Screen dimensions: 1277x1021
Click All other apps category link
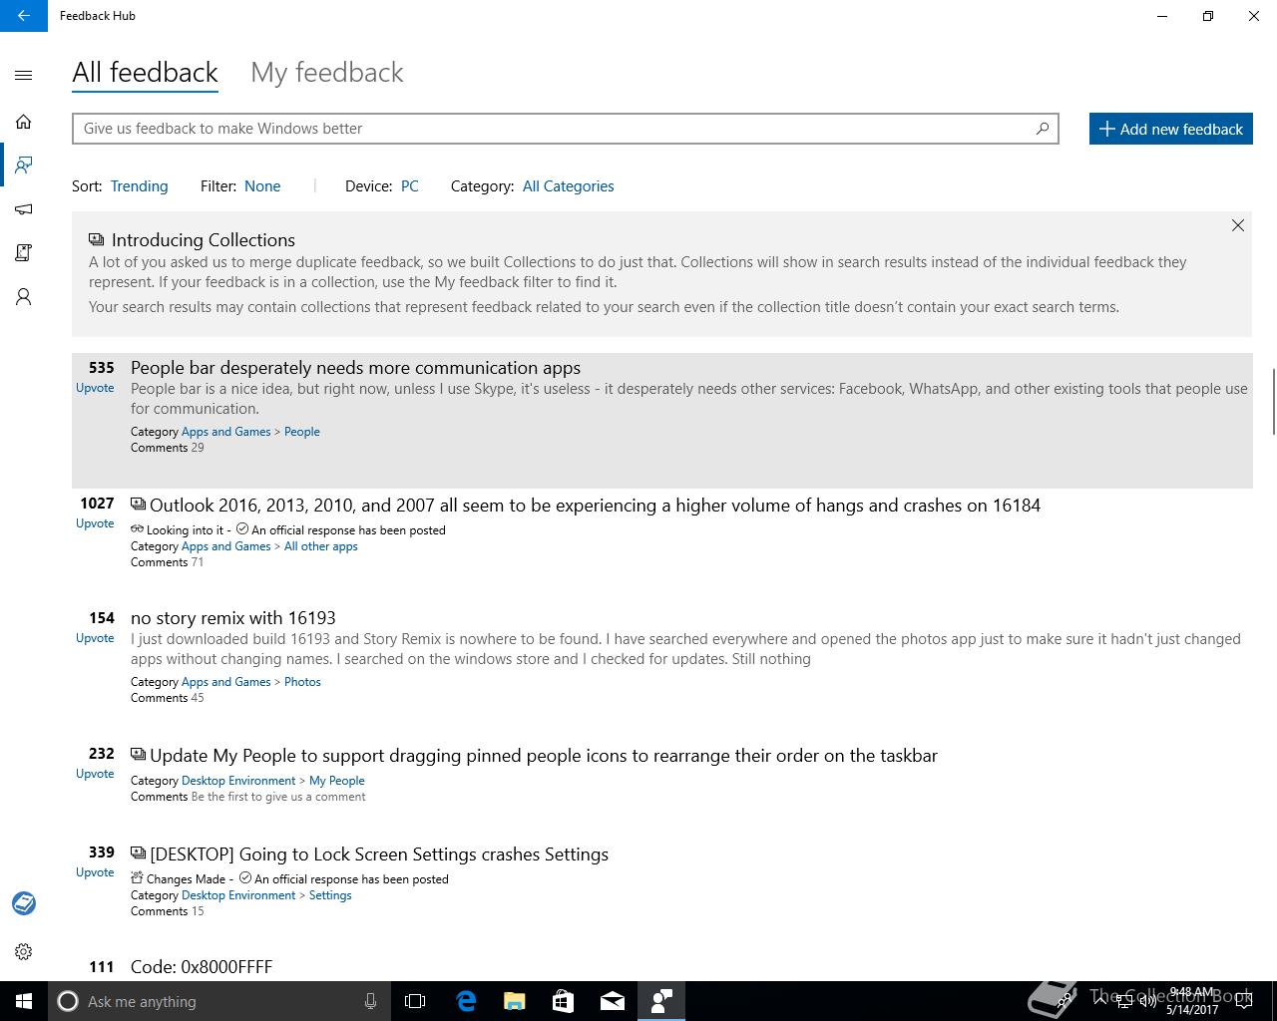coord(320,546)
